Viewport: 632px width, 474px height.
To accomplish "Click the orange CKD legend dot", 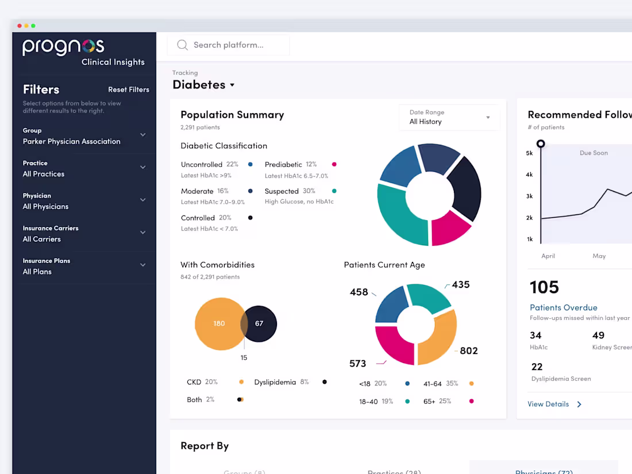I will 241,381.
